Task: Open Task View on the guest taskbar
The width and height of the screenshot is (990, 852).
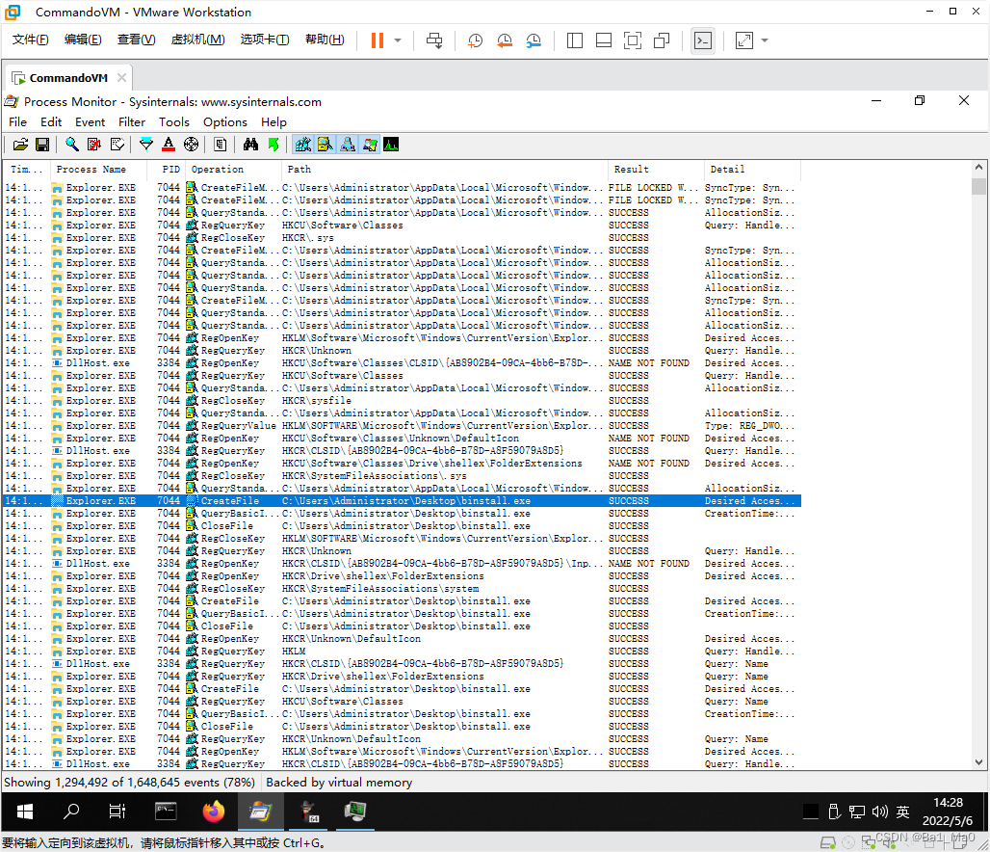Action: [x=117, y=812]
